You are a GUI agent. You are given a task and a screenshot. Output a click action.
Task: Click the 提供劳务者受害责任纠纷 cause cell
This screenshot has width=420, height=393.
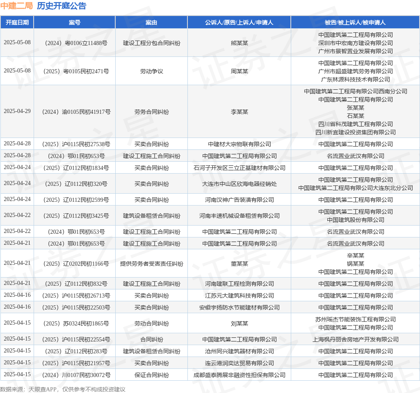click(152, 264)
